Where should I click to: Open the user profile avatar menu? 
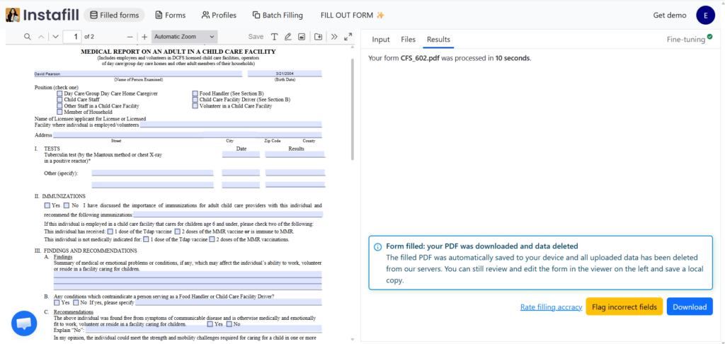[705, 15]
